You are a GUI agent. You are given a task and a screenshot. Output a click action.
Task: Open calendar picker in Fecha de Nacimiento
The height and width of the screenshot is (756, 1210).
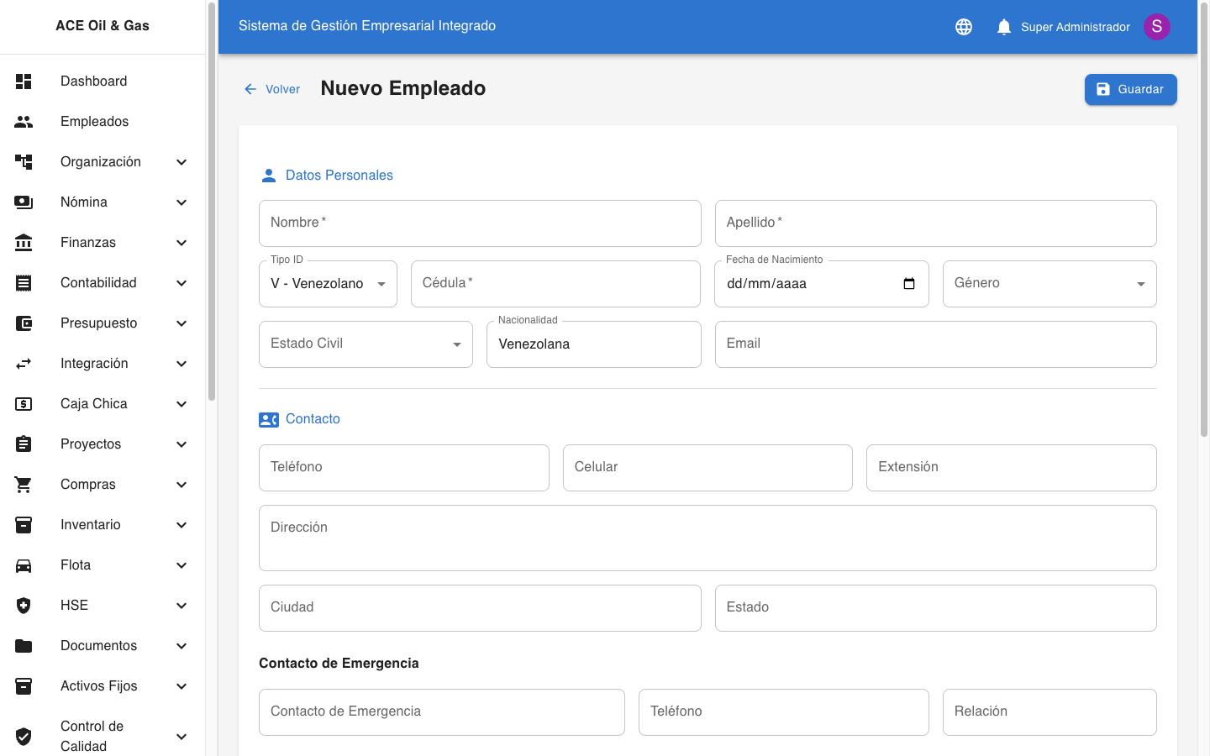tap(908, 284)
